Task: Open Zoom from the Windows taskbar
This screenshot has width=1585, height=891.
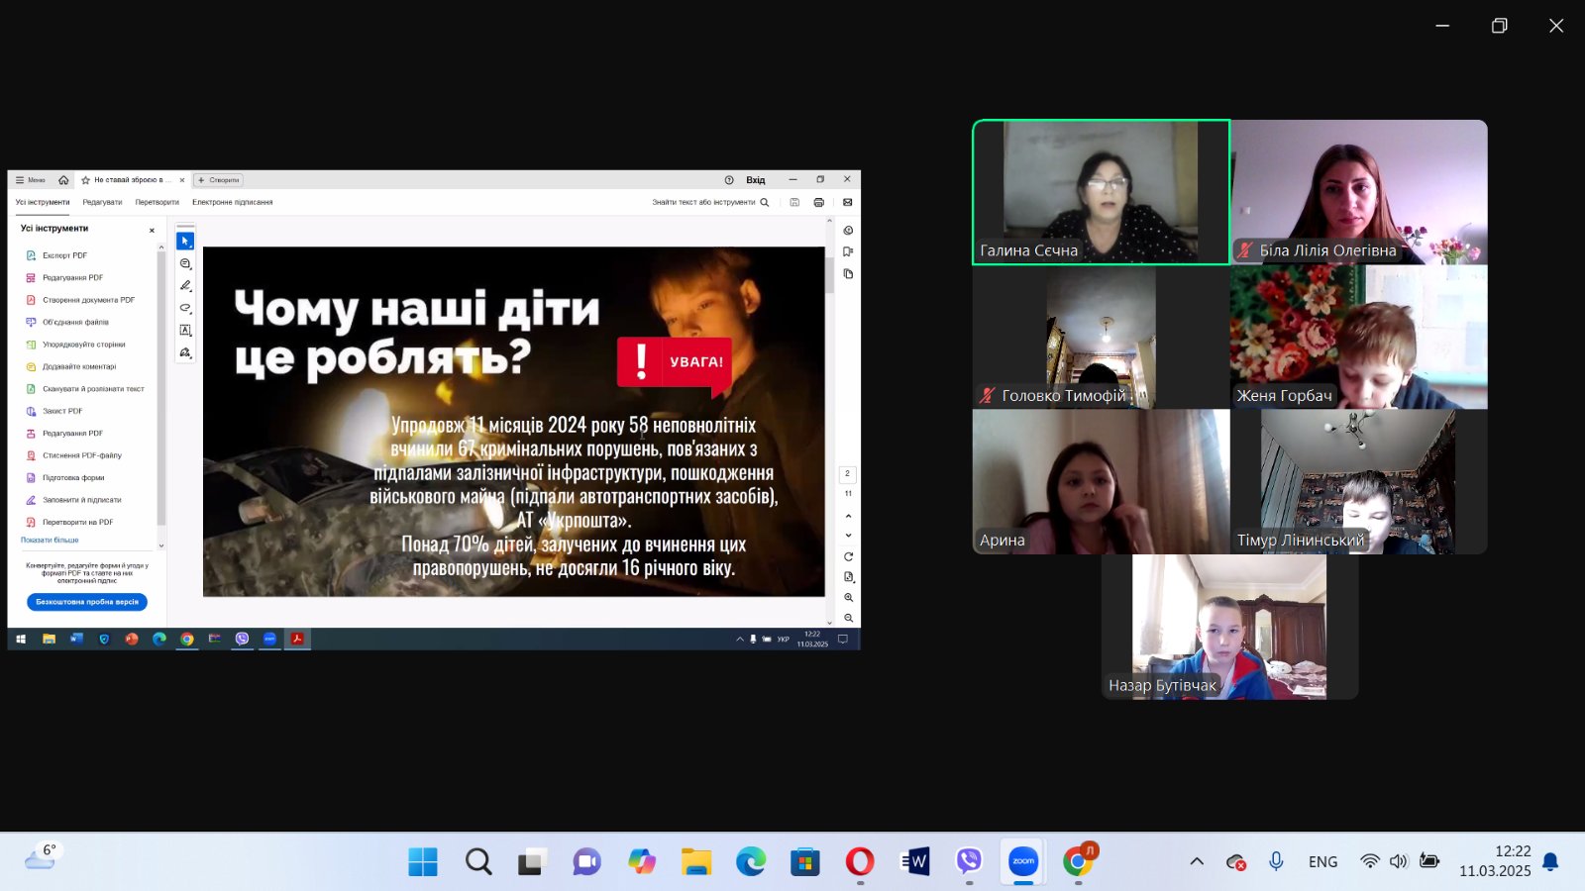Action: [1023, 861]
